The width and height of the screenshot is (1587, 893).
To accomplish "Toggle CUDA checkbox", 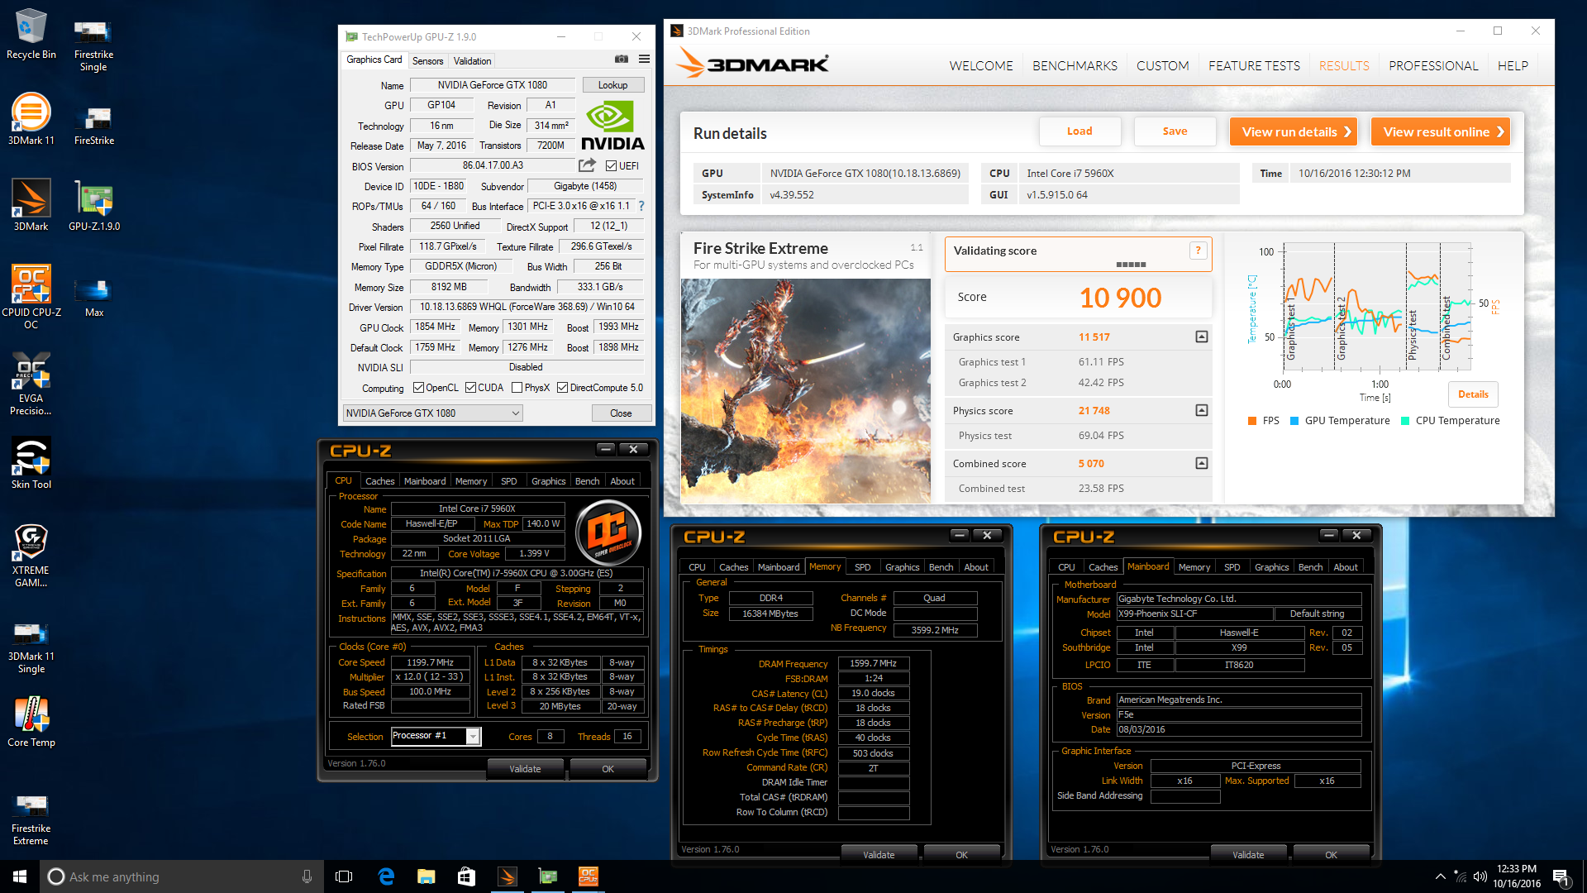I will pos(470,388).
